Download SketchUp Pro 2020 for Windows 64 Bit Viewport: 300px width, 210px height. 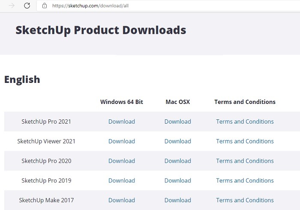click(122, 161)
